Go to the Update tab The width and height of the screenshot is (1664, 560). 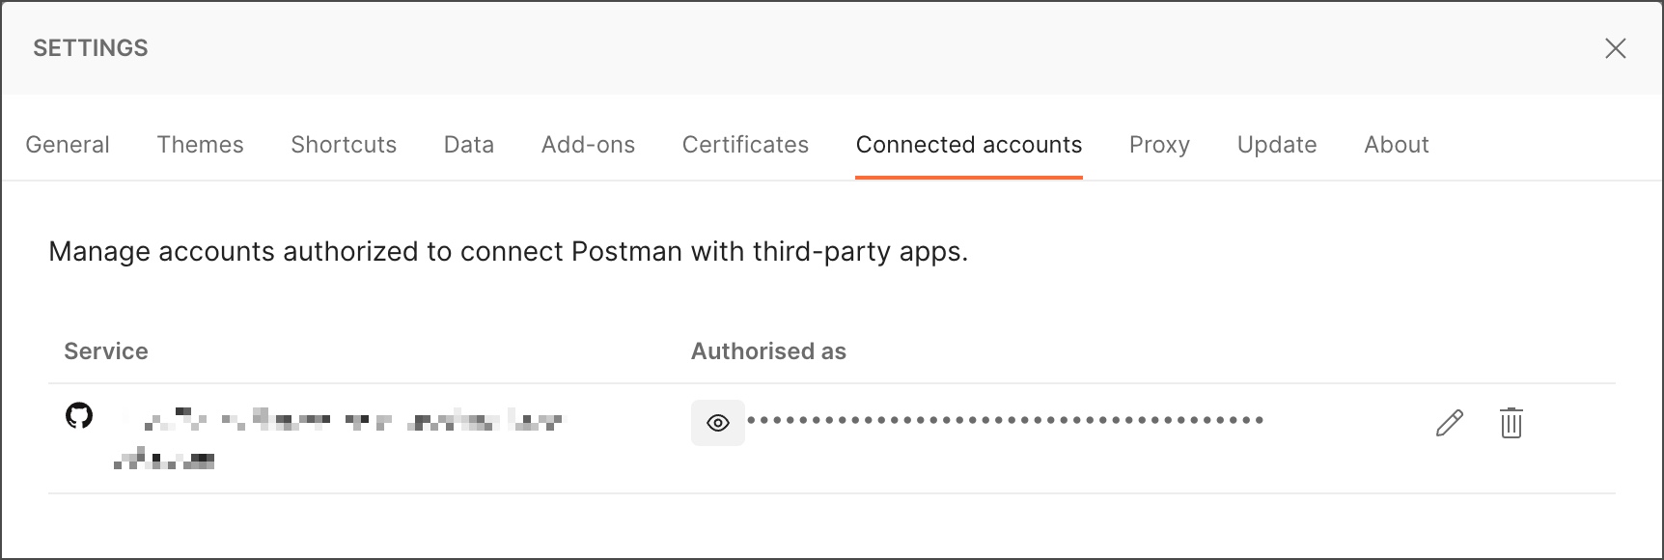click(1277, 145)
